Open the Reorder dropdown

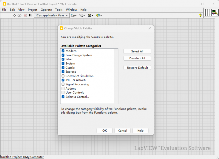coord(99,16)
